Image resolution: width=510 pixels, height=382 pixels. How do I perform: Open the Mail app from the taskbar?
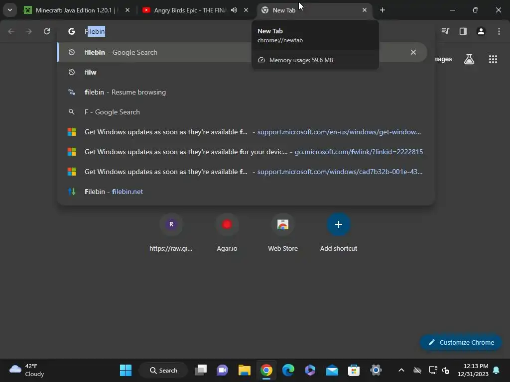click(332, 370)
